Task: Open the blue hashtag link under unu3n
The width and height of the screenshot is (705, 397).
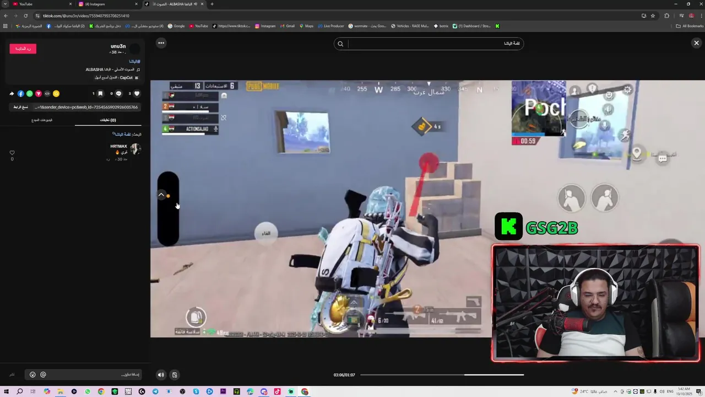Action: tap(134, 61)
